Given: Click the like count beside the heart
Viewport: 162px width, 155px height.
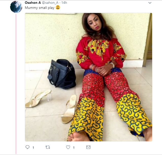Looking at the screenshot, I should 74,147.
